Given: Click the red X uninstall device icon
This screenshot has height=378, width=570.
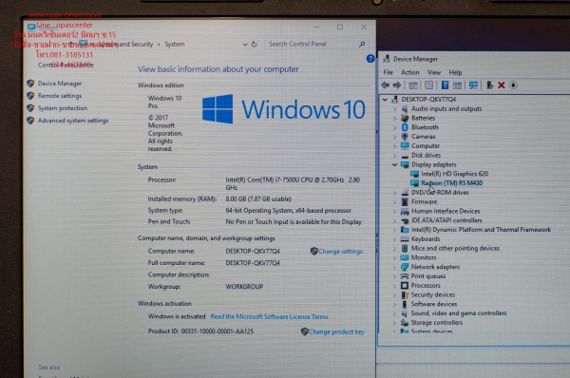Looking at the screenshot, I should point(502,85).
